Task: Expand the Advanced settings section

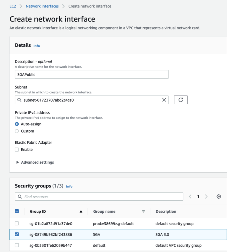Action: [x=35, y=162]
